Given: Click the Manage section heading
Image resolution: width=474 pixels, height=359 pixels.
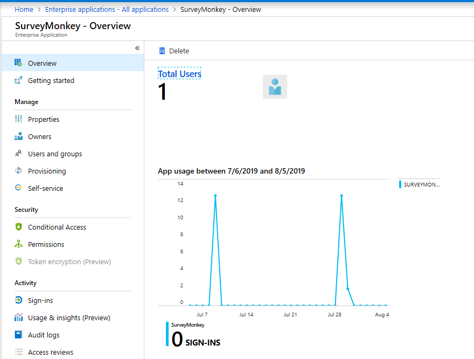Looking at the screenshot, I should coord(26,102).
